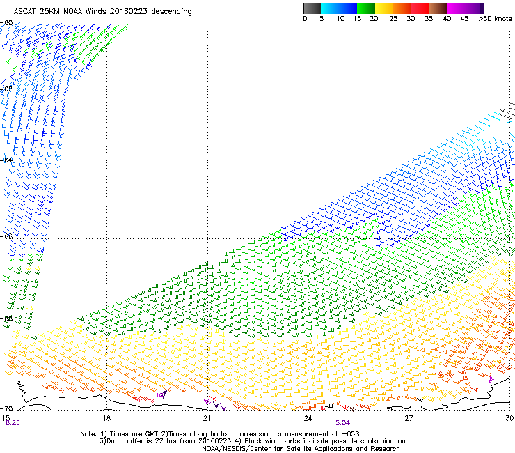
Task: Click the yellow 20-25 knots legend segment
Action: (x=384, y=8)
